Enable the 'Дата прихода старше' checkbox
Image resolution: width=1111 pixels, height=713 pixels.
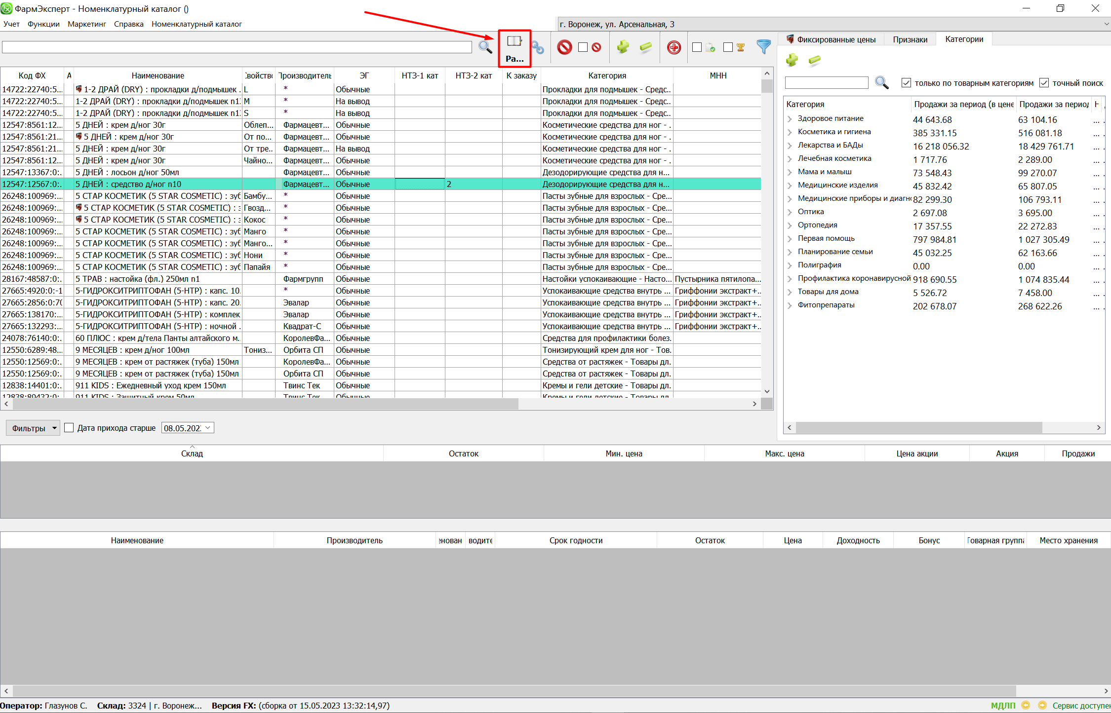69,428
